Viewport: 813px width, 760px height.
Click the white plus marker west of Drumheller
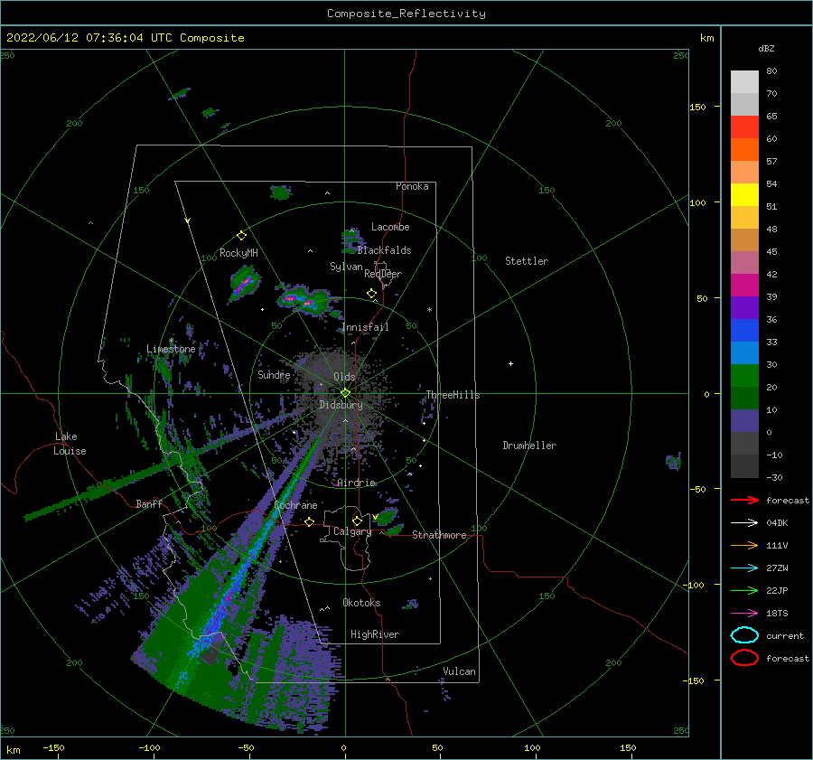pos(510,363)
